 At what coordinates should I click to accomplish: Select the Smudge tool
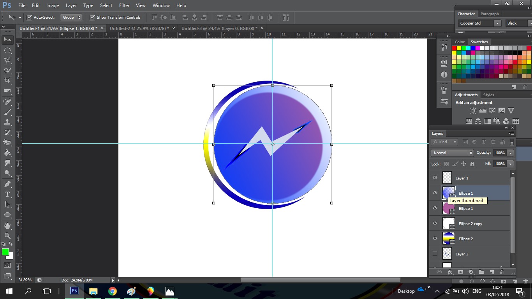(x=7, y=163)
